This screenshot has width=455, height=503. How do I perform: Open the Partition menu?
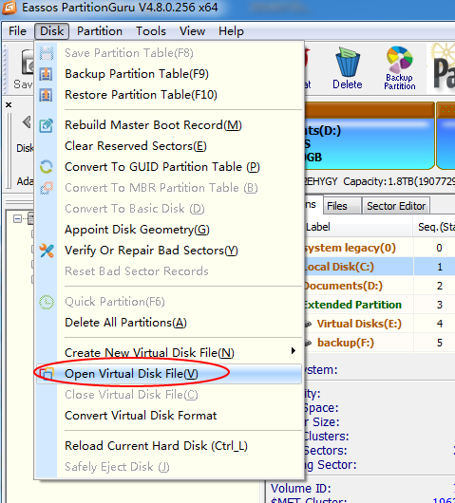pos(100,31)
